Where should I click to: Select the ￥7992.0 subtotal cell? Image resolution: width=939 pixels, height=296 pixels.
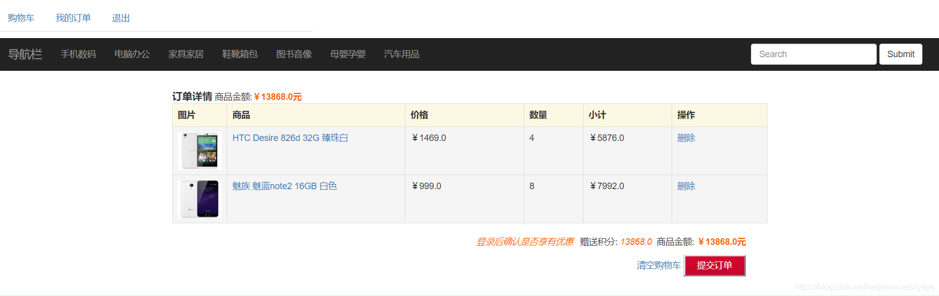tap(628, 199)
